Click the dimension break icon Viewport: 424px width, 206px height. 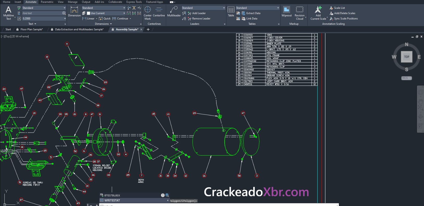[129, 8]
